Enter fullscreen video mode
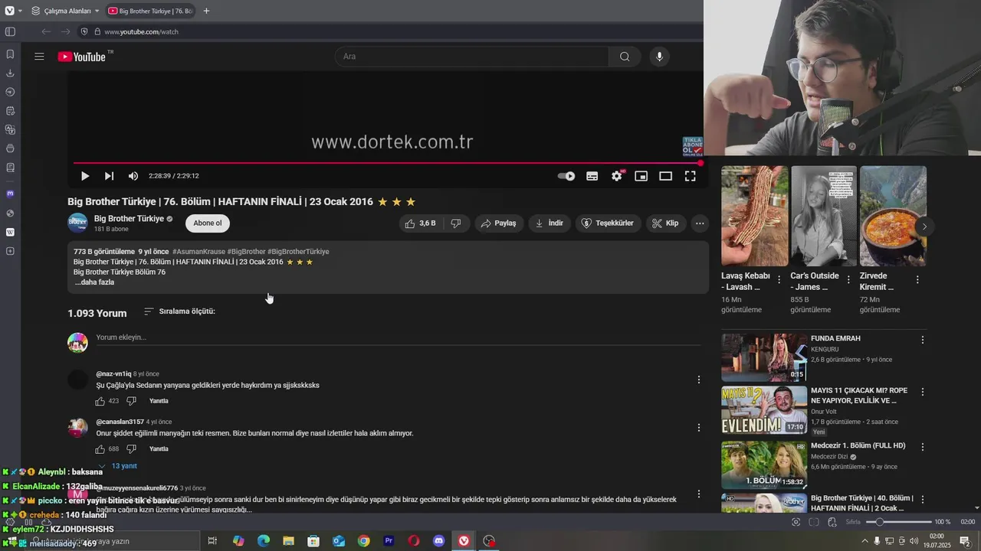Screen dimensions: 981x551 pos(690,176)
